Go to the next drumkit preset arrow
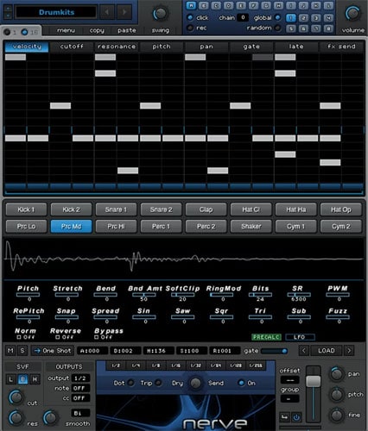The width and height of the screenshot is (368, 431). pyautogui.click(x=124, y=12)
